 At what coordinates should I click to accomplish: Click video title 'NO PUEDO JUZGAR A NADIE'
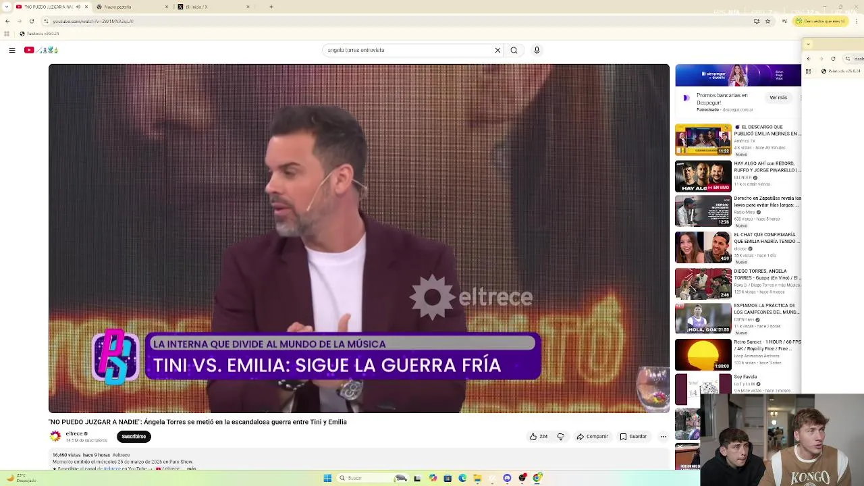[198, 422]
